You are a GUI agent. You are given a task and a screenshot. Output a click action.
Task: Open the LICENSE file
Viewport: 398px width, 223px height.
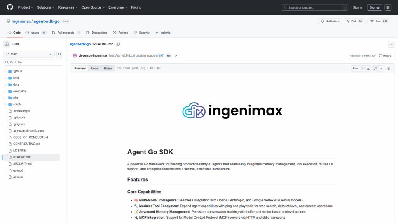click(19, 151)
